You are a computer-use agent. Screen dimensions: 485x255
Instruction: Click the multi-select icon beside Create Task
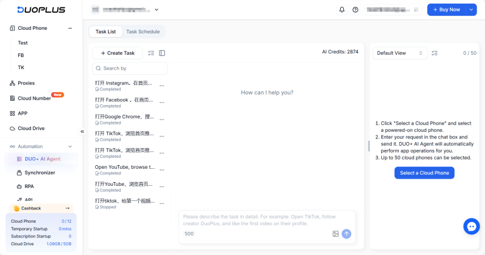click(151, 53)
